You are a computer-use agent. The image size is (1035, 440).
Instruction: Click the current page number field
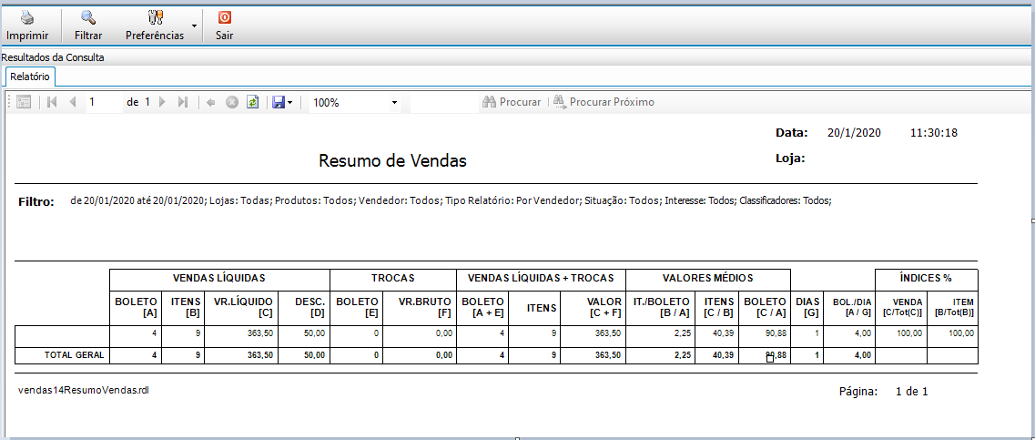(x=104, y=102)
